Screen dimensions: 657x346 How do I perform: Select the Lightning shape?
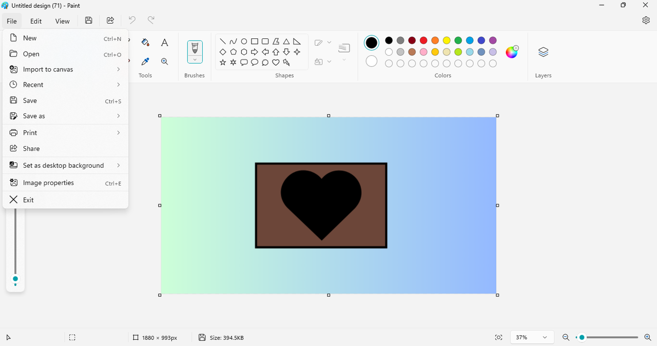[x=286, y=63]
